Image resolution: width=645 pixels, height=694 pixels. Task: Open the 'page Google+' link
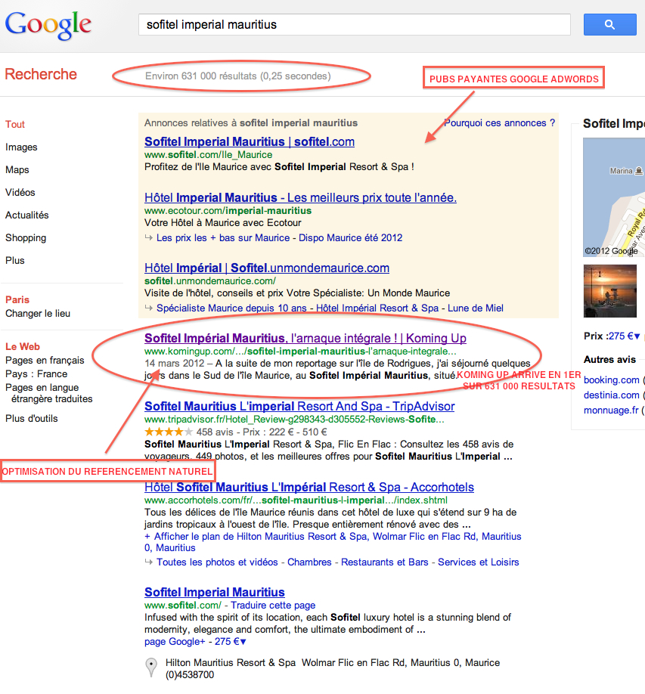pos(175,642)
